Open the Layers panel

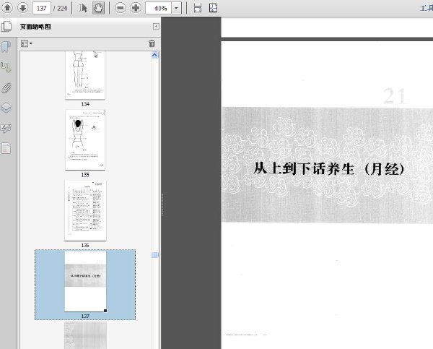(6, 108)
